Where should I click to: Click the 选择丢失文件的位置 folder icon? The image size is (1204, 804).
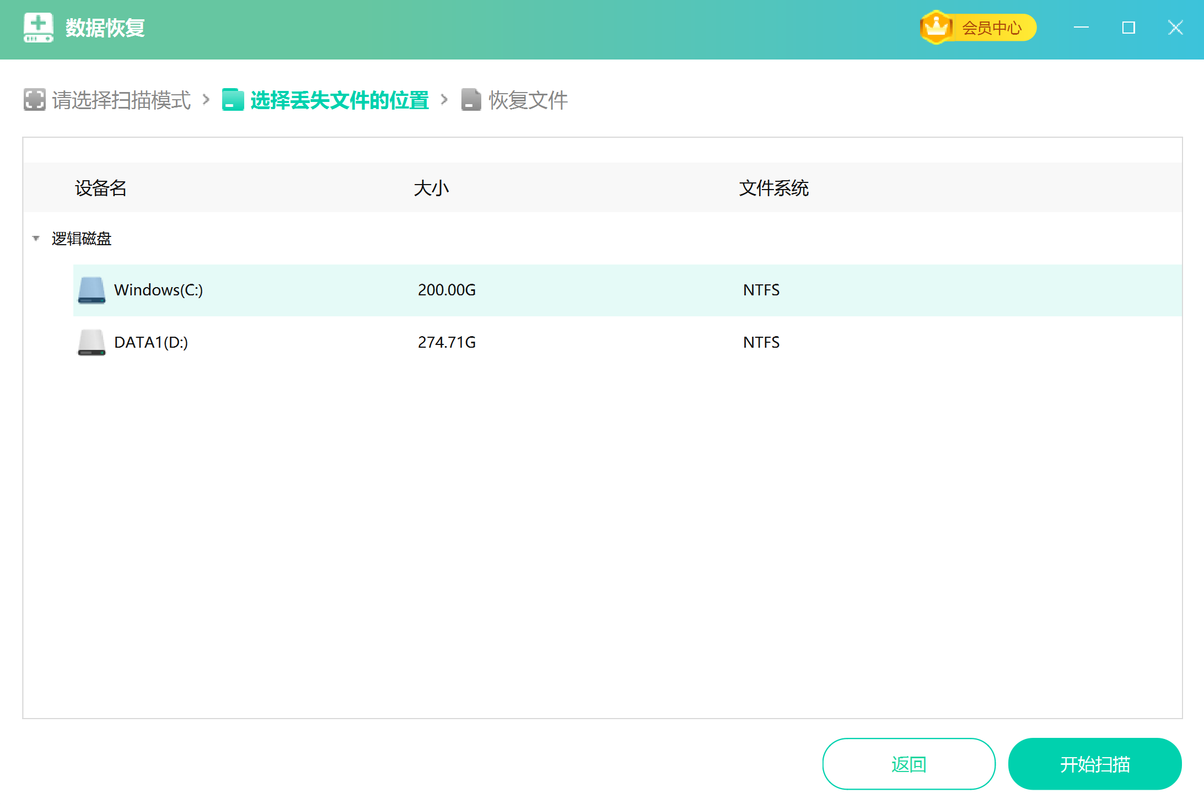point(233,100)
